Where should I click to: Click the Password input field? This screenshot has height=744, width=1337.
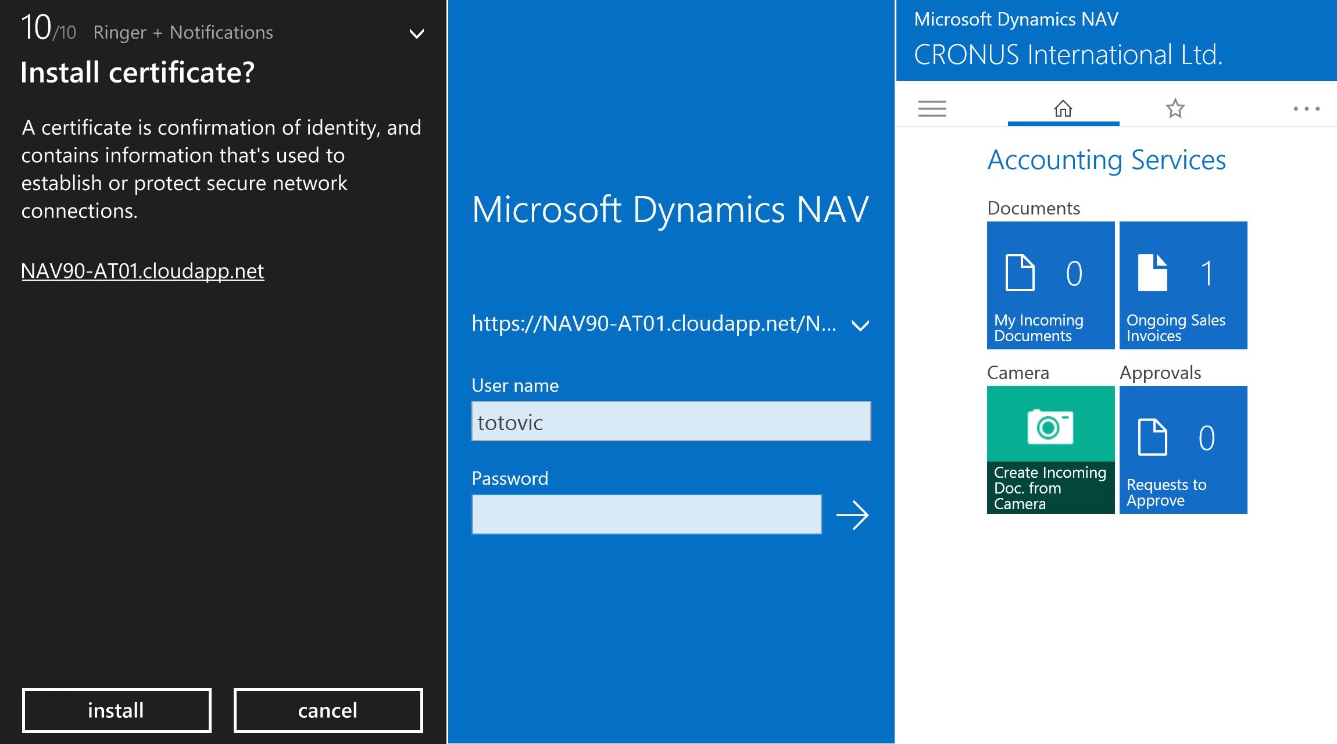click(x=646, y=514)
